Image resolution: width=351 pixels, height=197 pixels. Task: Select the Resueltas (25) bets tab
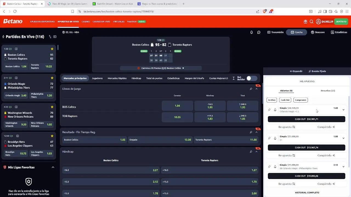(x=328, y=91)
